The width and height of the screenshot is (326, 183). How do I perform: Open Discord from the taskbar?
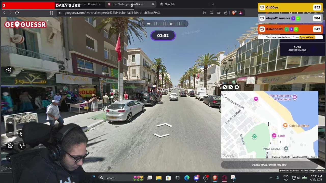coord(196,178)
